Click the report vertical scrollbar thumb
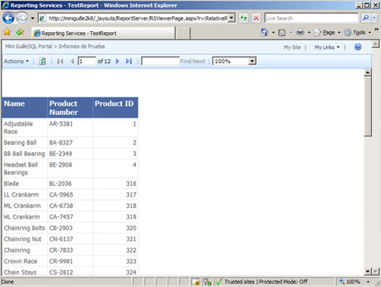This screenshot has width=381, height=287. [368, 107]
